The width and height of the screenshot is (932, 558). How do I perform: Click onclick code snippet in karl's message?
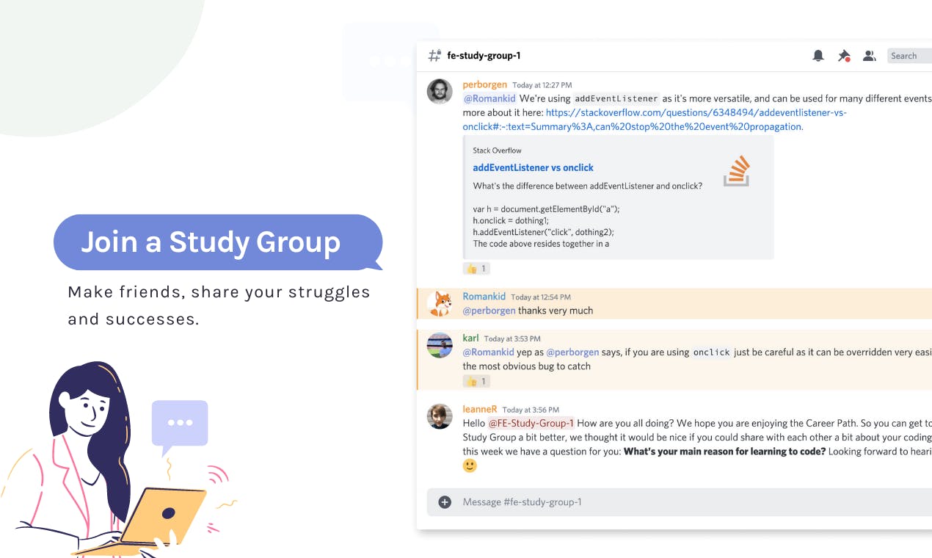click(712, 352)
